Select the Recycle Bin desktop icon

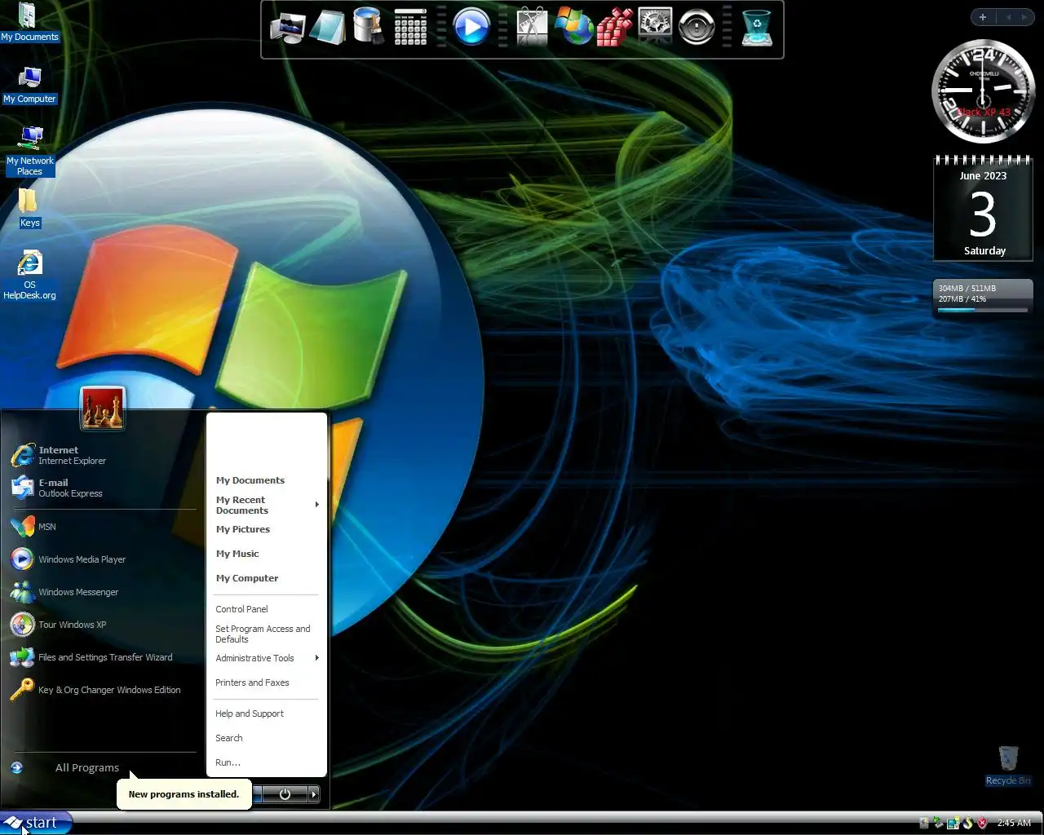pos(1008,765)
